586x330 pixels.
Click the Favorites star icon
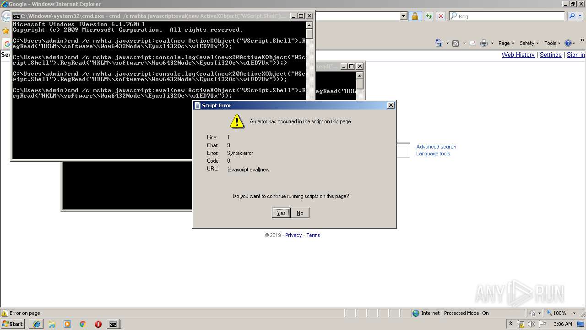pyautogui.click(x=5, y=31)
